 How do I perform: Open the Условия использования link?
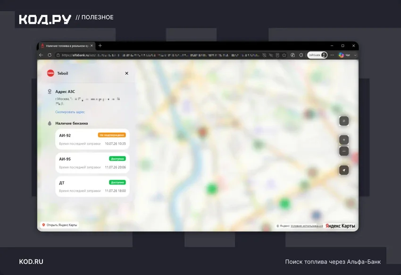tap(307, 226)
